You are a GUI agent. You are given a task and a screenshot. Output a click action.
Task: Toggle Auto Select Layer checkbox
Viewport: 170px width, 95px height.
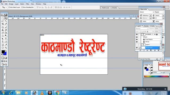pos(9,7)
